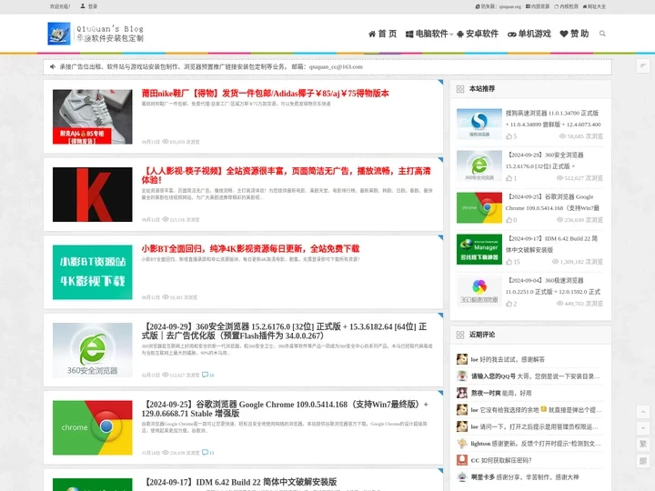Click avatar of commenter CC
Screen dimensions: 655x491
tap(462, 460)
